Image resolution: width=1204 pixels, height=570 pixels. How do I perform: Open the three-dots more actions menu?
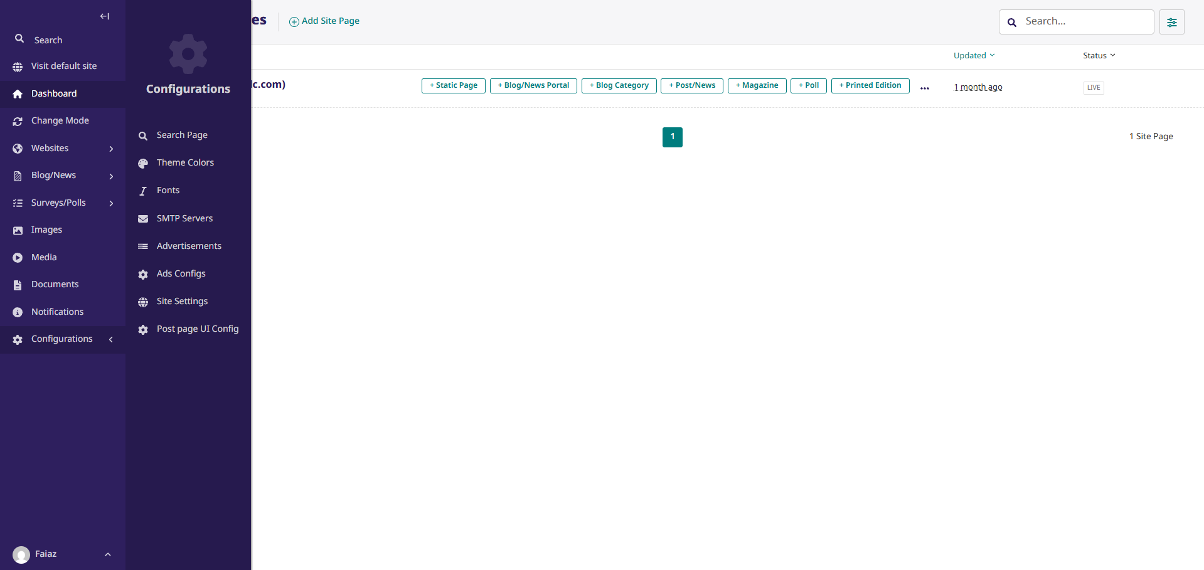click(925, 88)
